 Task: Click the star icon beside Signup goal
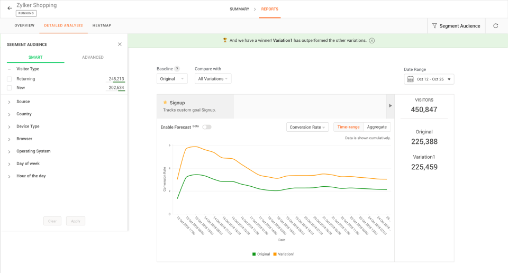[165, 102]
